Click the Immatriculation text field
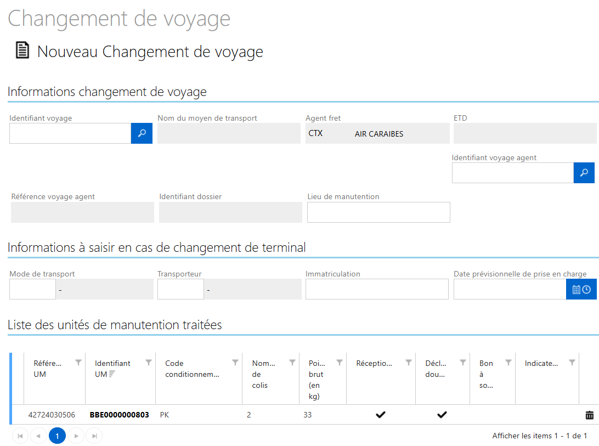This screenshot has height=446, width=599. pos(377,289)
